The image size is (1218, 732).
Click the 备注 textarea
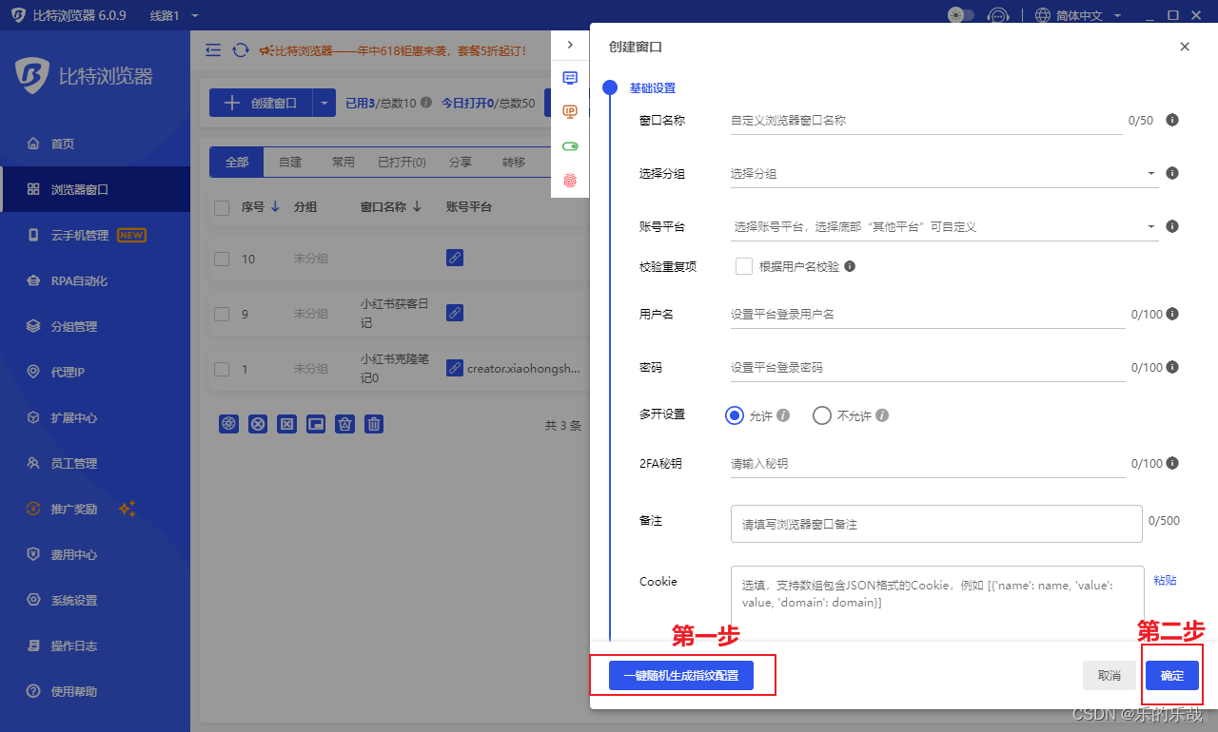[x=936, y=524]
